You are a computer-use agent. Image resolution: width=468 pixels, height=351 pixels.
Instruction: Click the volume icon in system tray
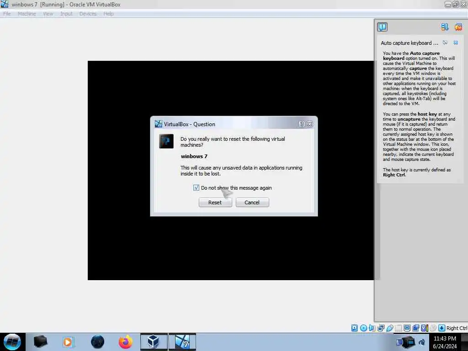pyautogui.click(x=422, y=342)
